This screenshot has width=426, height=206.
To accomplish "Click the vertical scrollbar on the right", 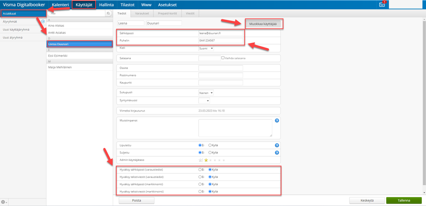I will 424,102.
